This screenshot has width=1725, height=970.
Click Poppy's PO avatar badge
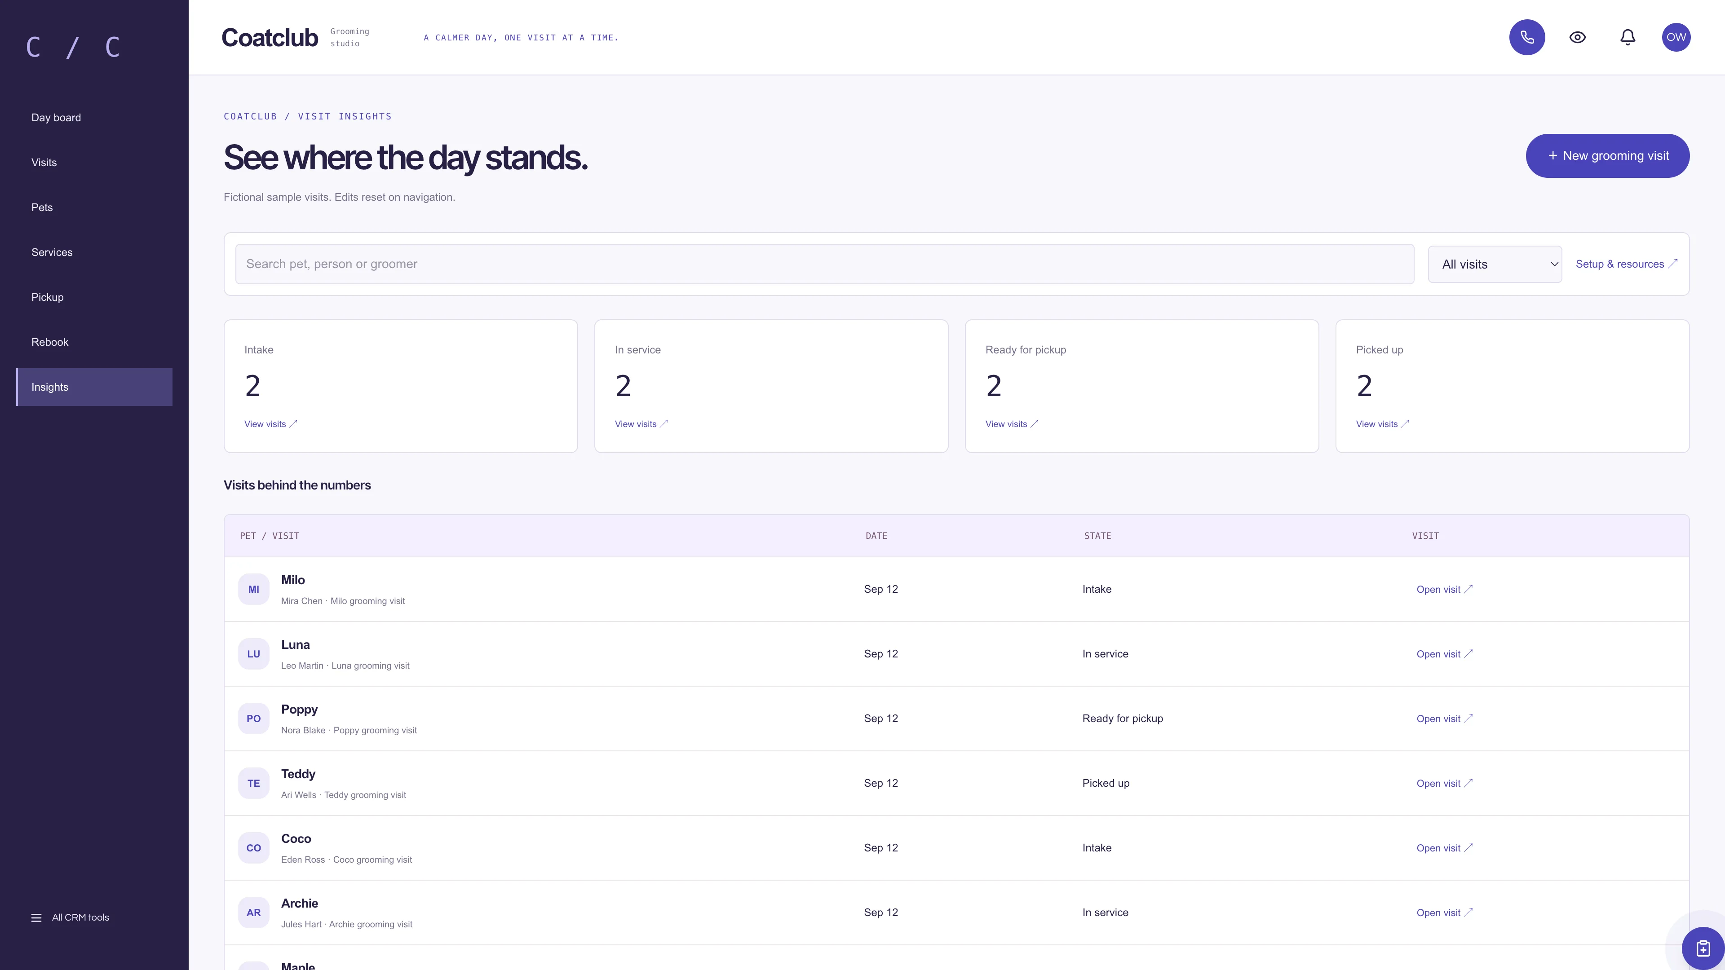[254, 719]
